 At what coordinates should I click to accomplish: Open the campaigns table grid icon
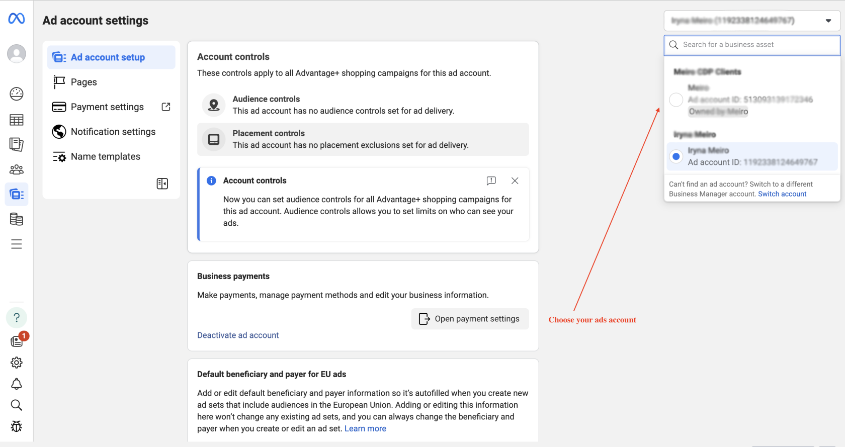pos(17,120)
